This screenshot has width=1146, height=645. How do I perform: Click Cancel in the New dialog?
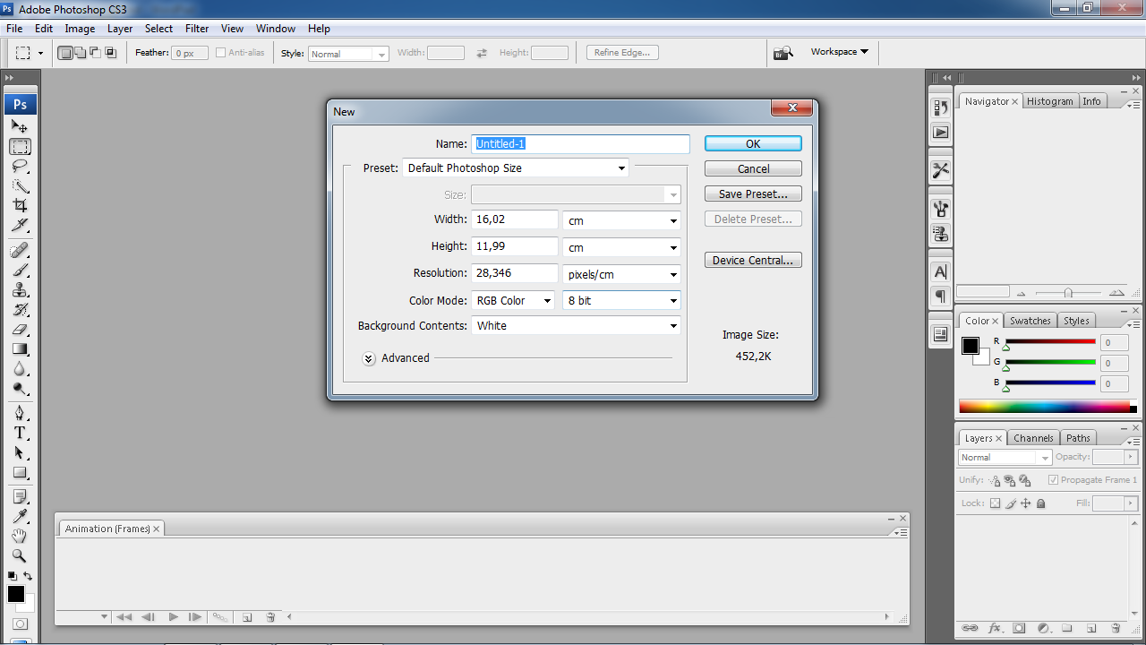(753, 168)
